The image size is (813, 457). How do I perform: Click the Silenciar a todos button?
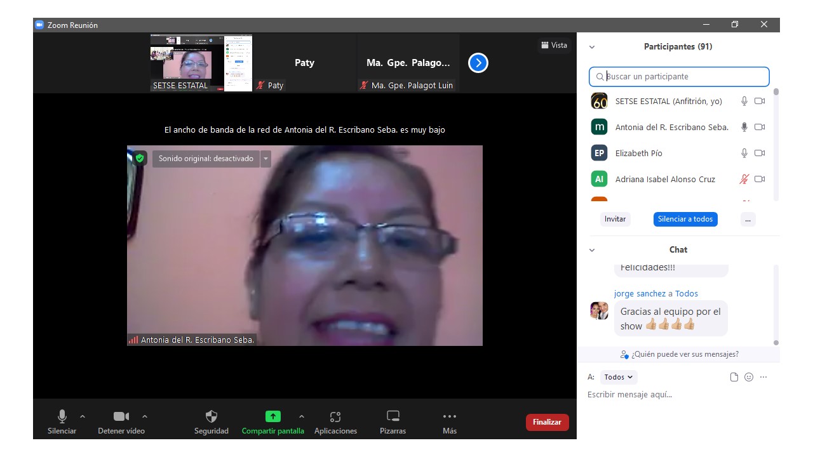(685, 219)
